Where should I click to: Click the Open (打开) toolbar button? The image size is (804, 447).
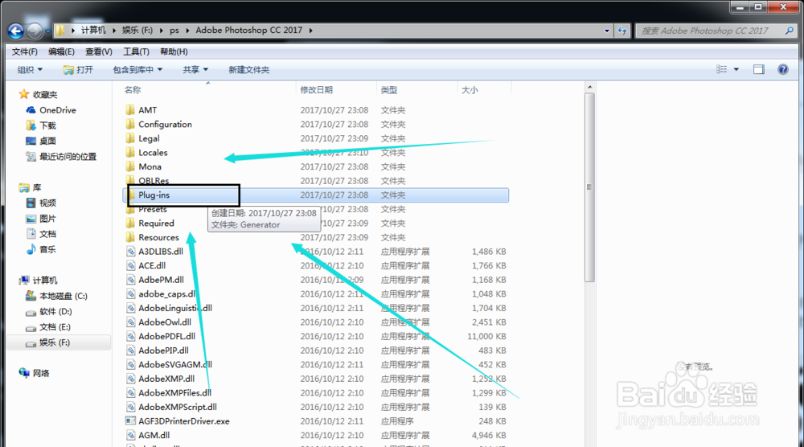[78, 69]
